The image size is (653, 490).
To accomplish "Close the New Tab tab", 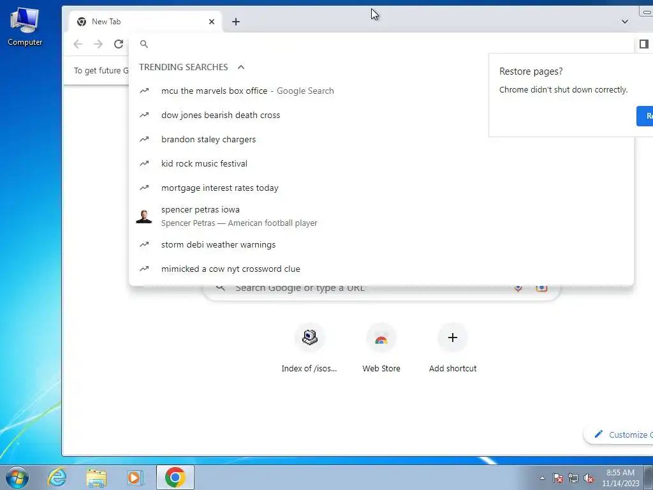I will pyautogui.click(x=212, y=22).
